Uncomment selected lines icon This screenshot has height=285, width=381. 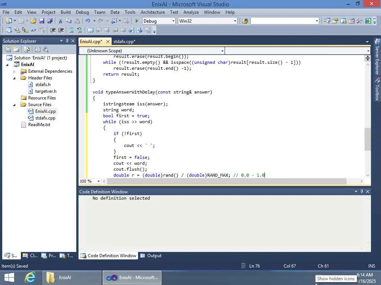(x=80, y=30)
